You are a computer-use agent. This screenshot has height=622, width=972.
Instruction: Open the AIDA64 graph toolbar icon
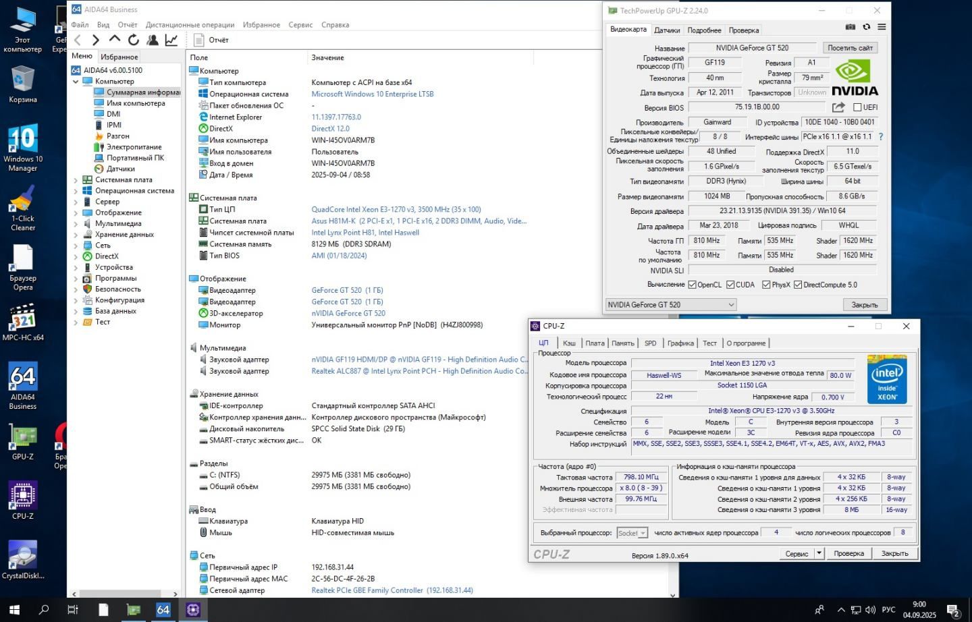(x=171, y=40)
